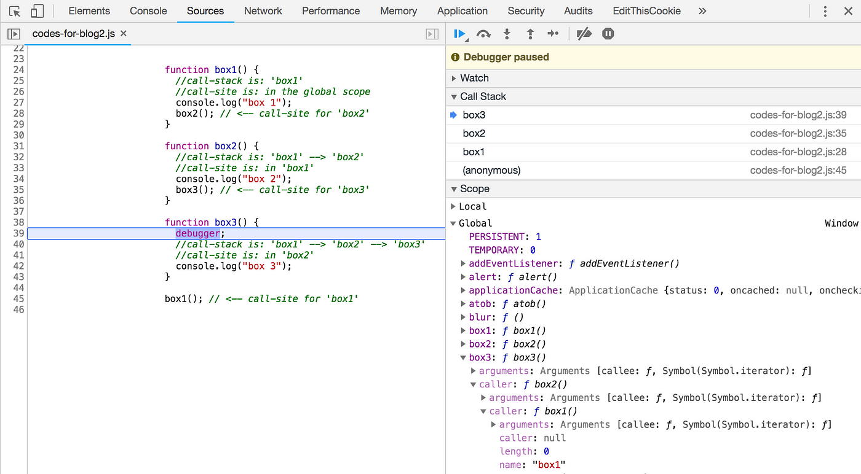
Task: Open the Application tab
Action: coord(462,11)
